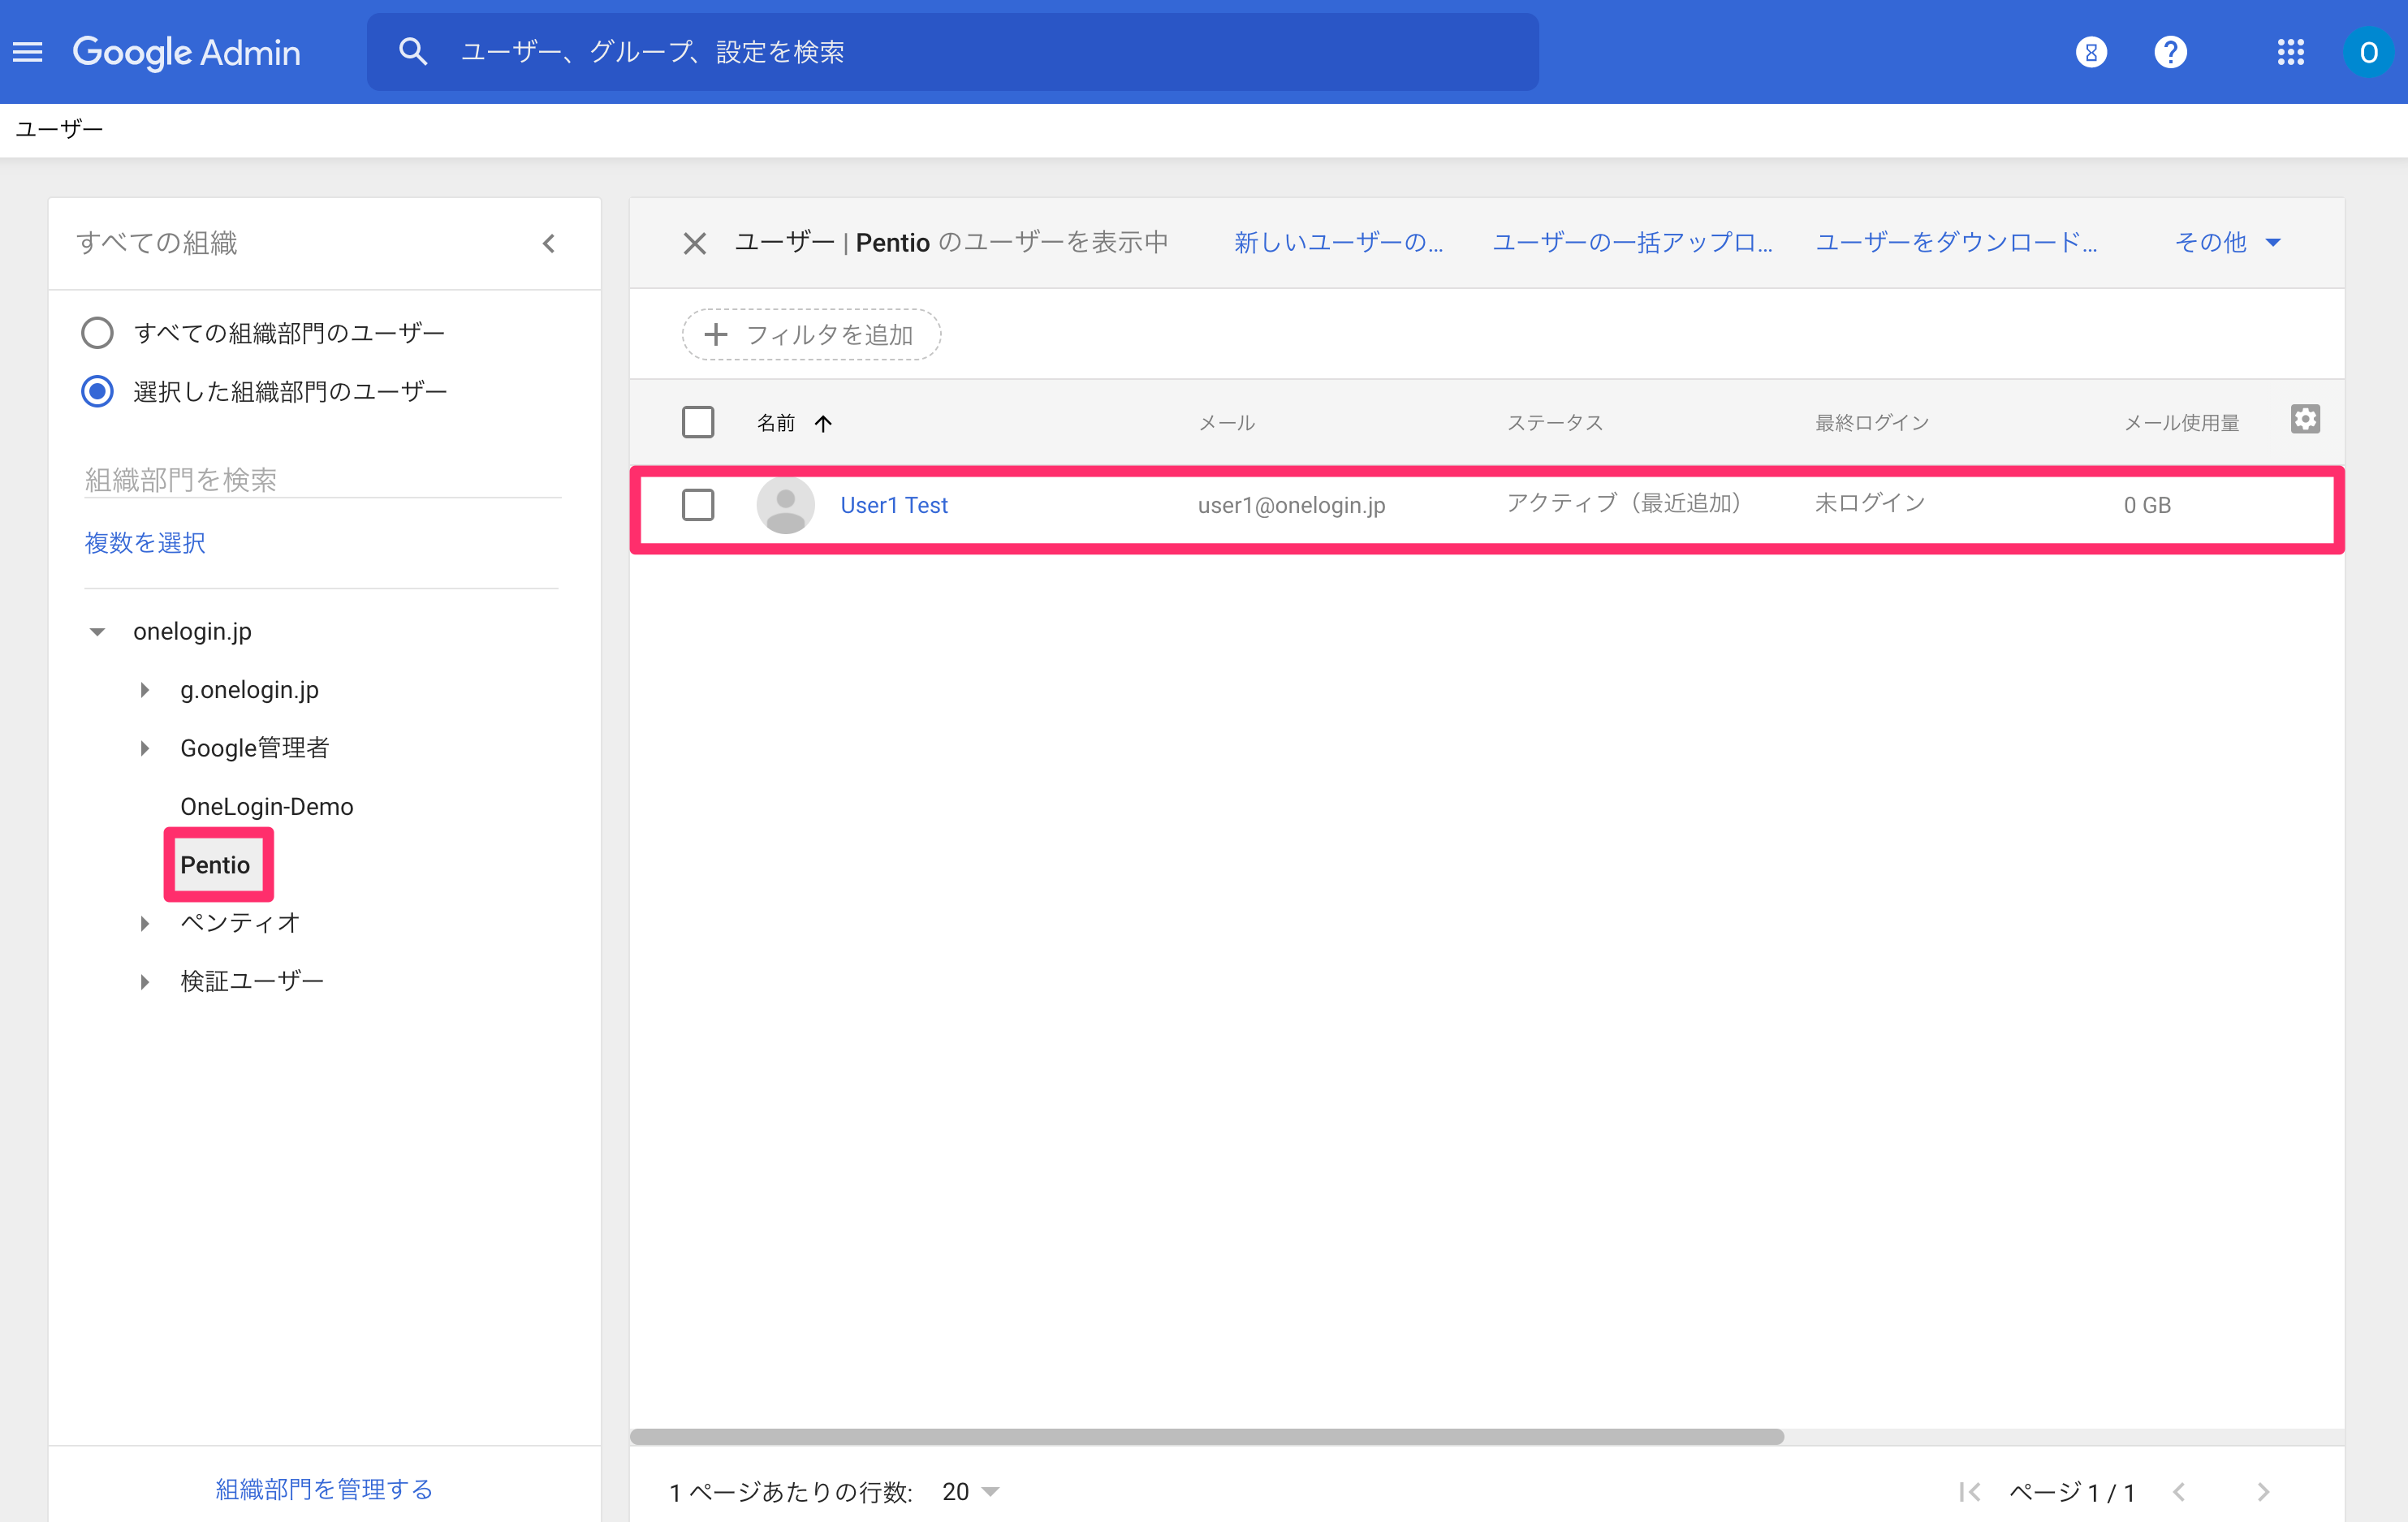This screenshot has width=2408, height=1522.
Task: Click the user1@onelogin.jp email cell
Action: [x=1291, y=505]
